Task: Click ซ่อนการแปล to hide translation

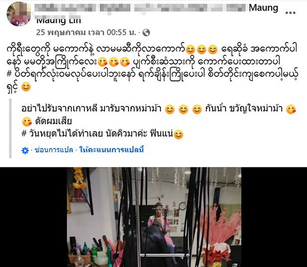Action: pyautogui.click(x=54, y=150)
